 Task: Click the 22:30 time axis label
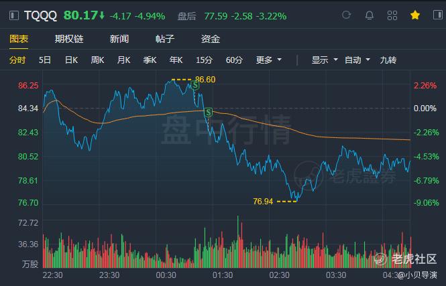tap(52, 275)
